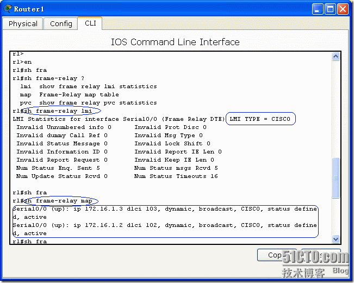
Task: Click 'Invalid Unnumbered info 0' text
Action: (x=64, y=127)
